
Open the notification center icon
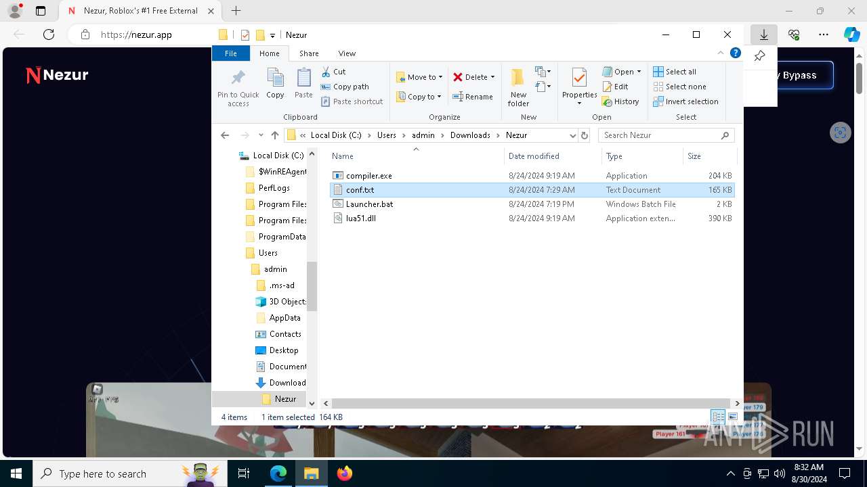point(845,473)
